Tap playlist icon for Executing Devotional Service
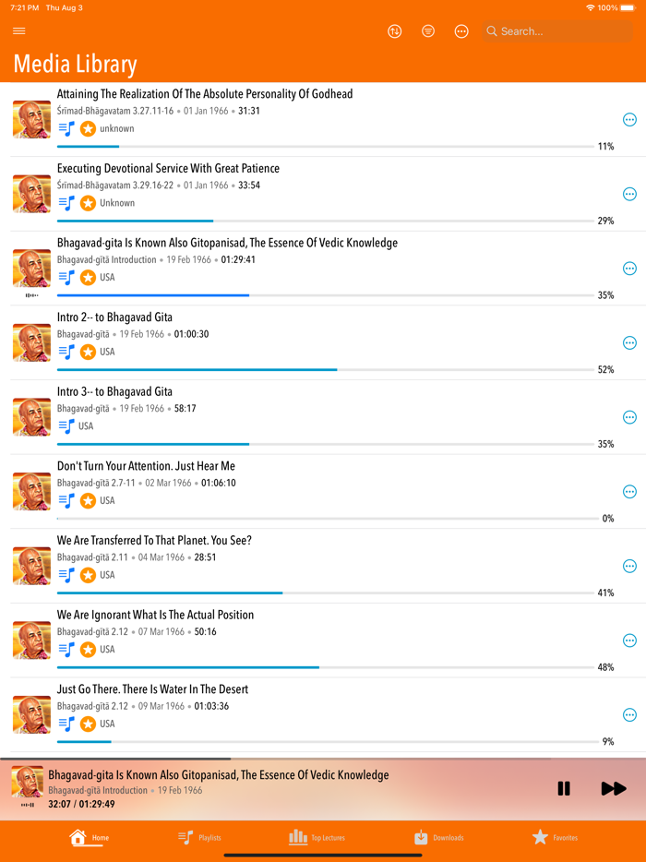646x862 pixels. click(x=66, y=203)
